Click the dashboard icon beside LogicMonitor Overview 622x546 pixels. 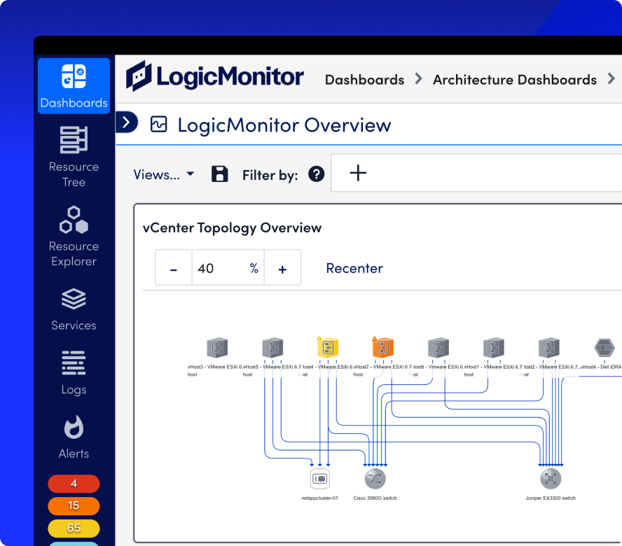[x=159, y=124]
